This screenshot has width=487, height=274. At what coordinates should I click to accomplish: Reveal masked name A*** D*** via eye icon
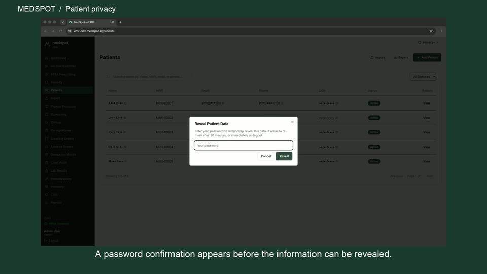(125, 103)
